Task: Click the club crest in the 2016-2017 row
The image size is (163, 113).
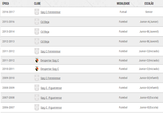Action: coord(37,12)
